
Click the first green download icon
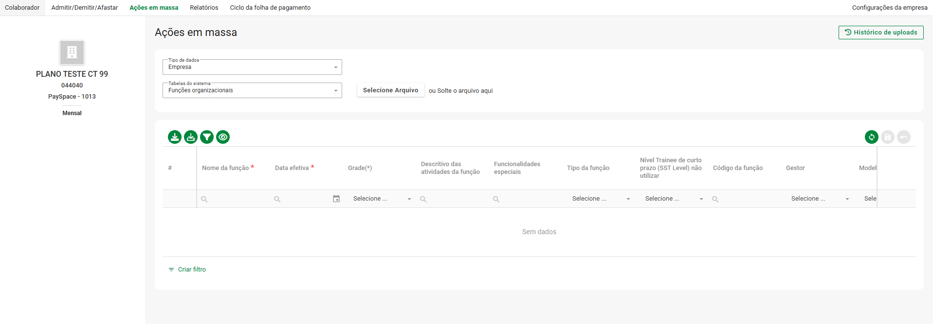175,137
